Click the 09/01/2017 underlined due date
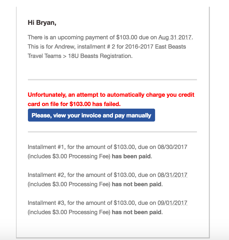The width and height of the screenshot is (229, 240). [x=172, y=203]
